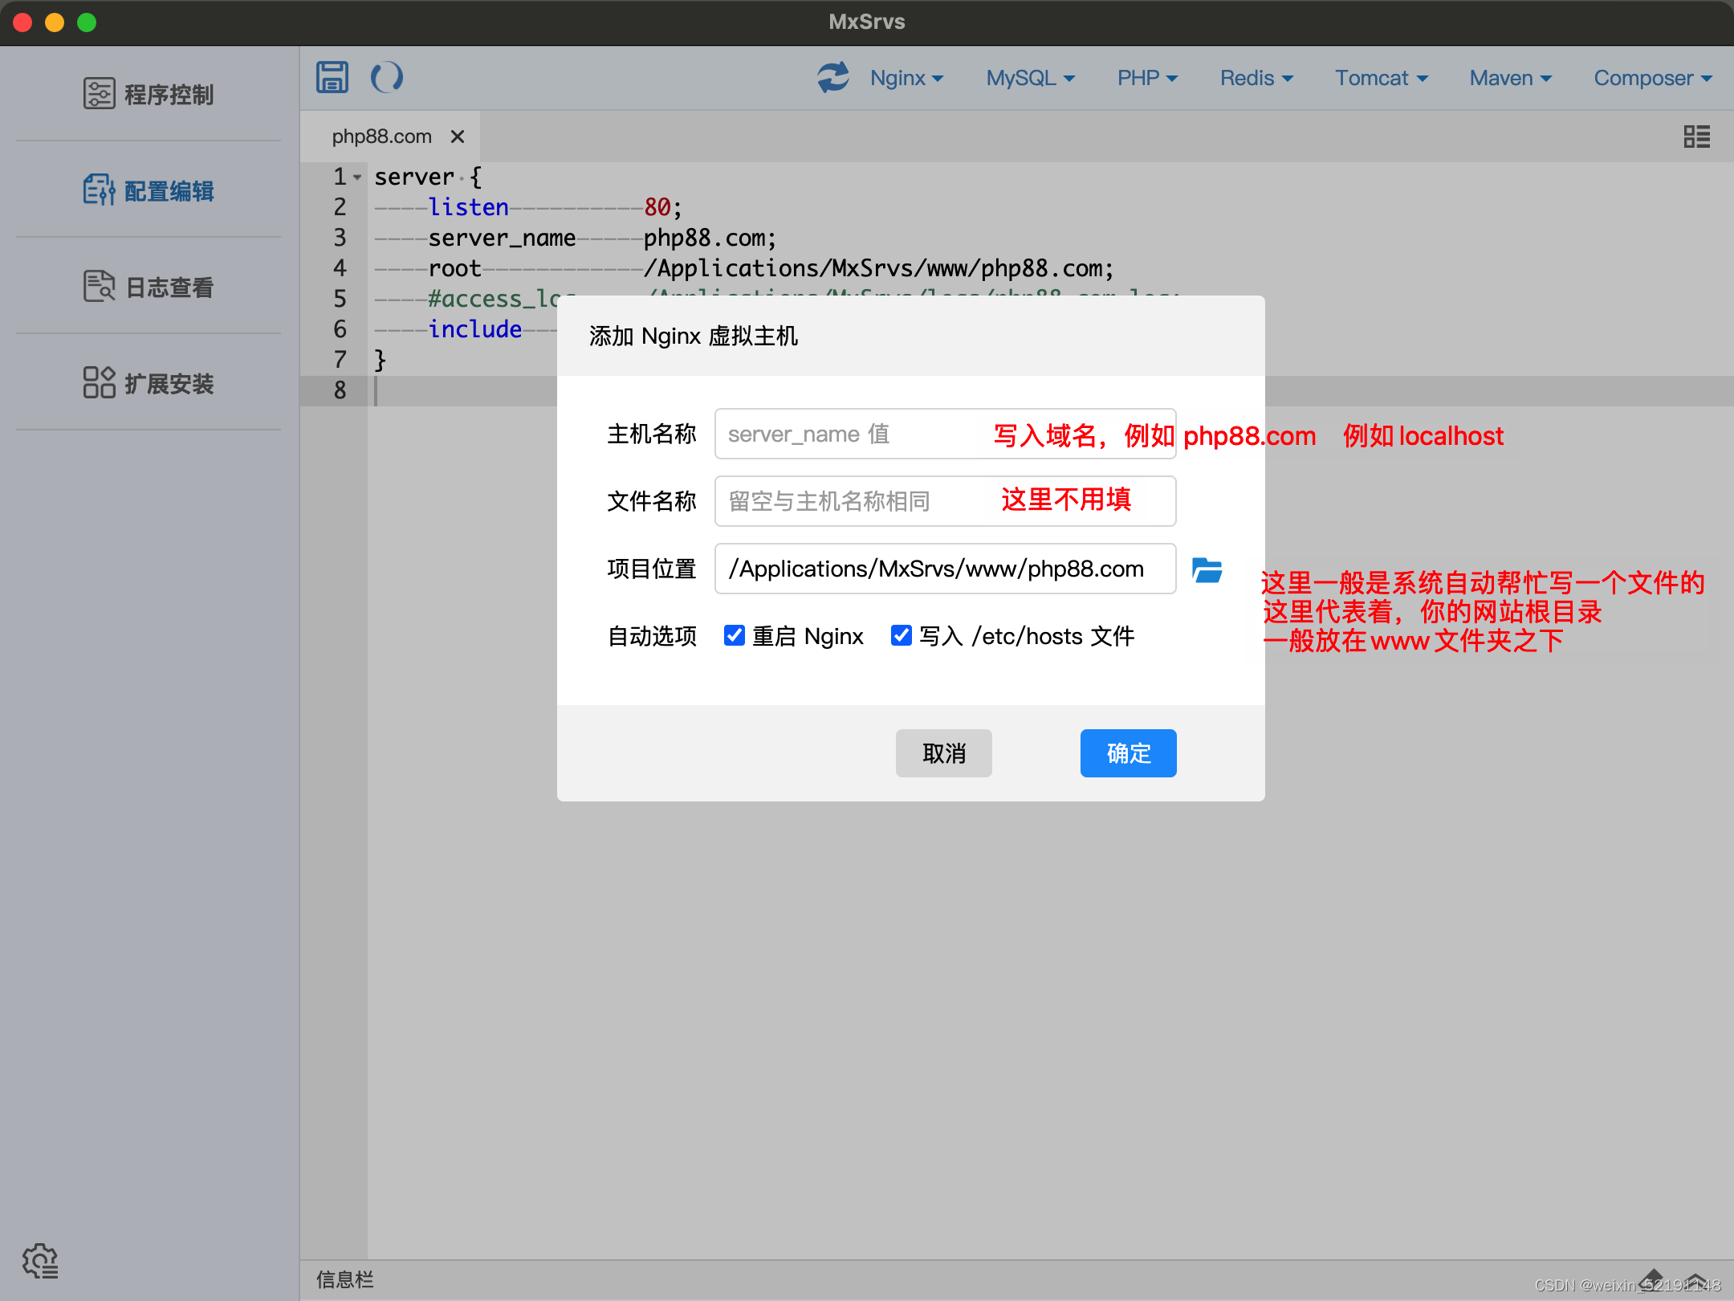Click the save config floppy disk icon
1734x1301 pixels.
point(332,77)
